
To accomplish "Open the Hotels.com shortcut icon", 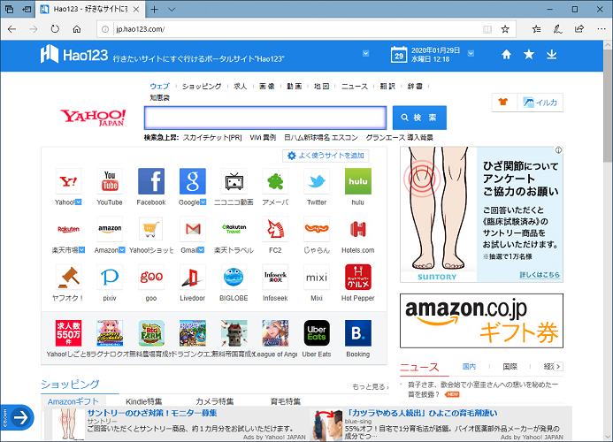I will (358, 229).
